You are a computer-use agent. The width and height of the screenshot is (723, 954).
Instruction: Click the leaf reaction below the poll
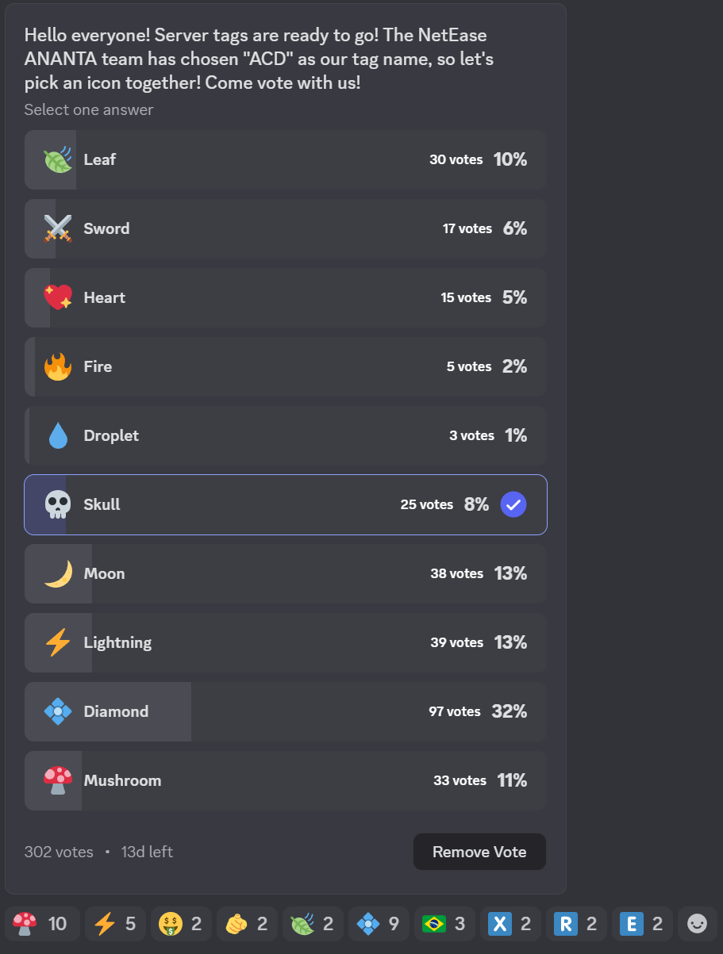pos(313,924)
